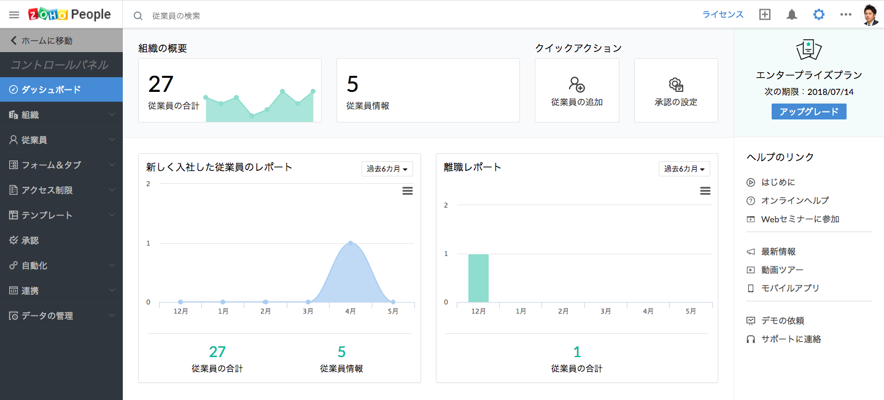
Task: Click the 従業員の追加 add employee icon
Action: (576, 85)
